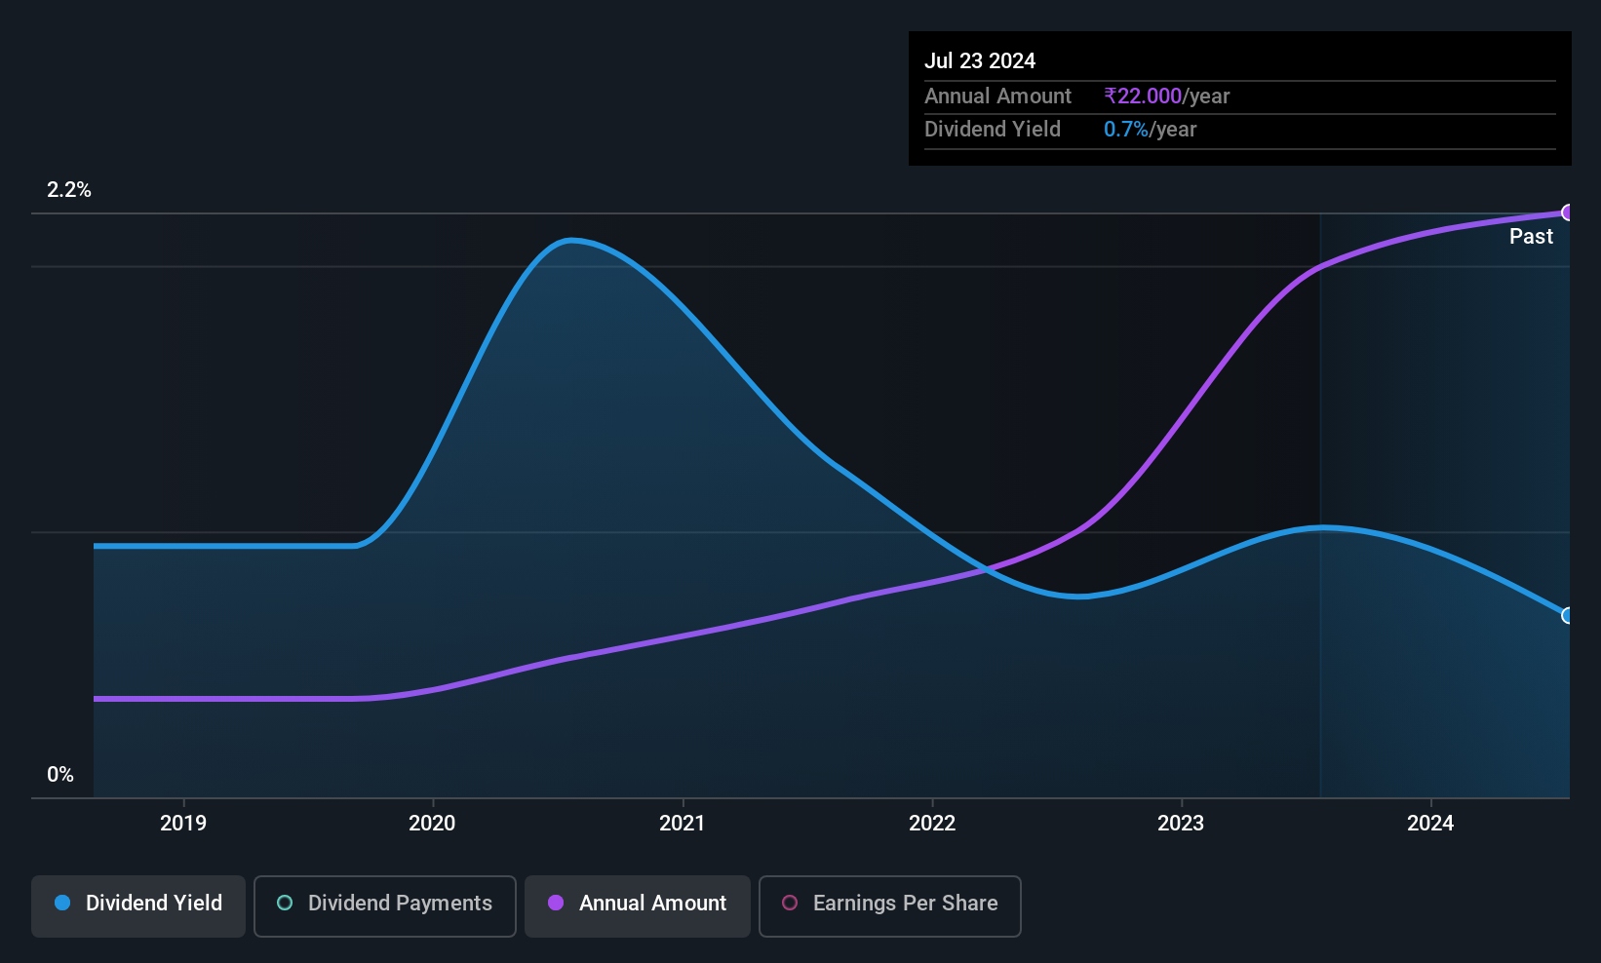
Task: Click the Past label on the chart
Action: point(1531,237)
